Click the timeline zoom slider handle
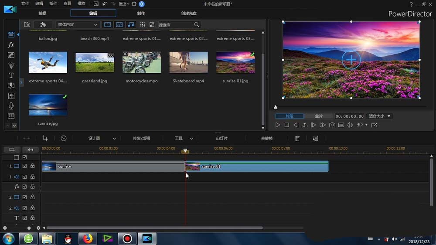This screenshot has height=245, width=436. [x=29, y=228]
